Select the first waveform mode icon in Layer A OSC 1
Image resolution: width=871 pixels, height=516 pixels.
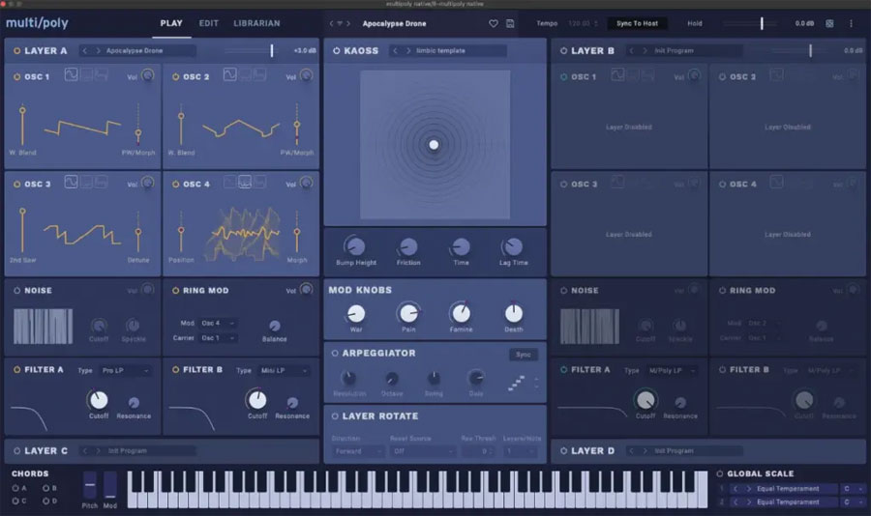(71, 73)
